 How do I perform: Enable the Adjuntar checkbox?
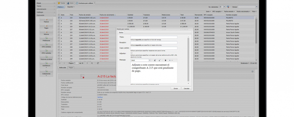(131, 53)
